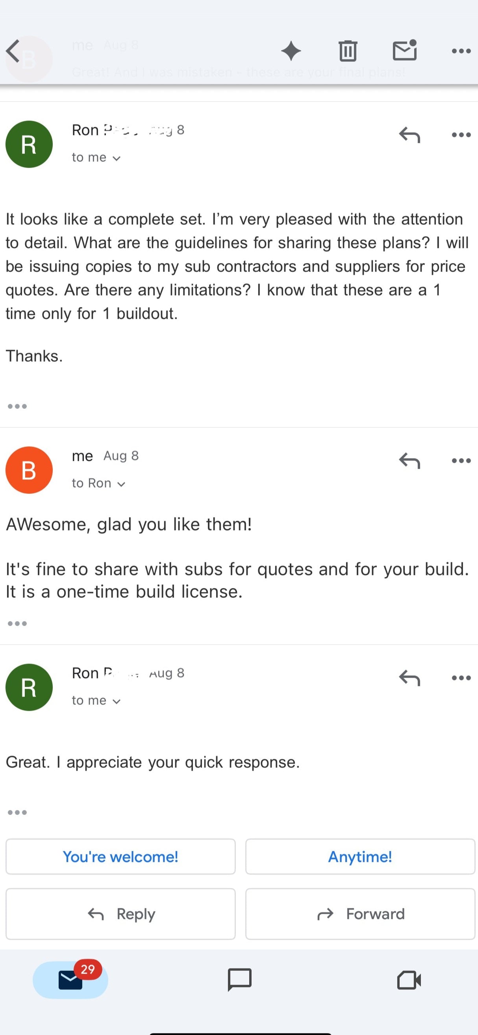Viewport: 478px width, 1035px height.
Task: Reply arrow on Ron's first message
Action: pyautogui.click(x=409, y=135)
